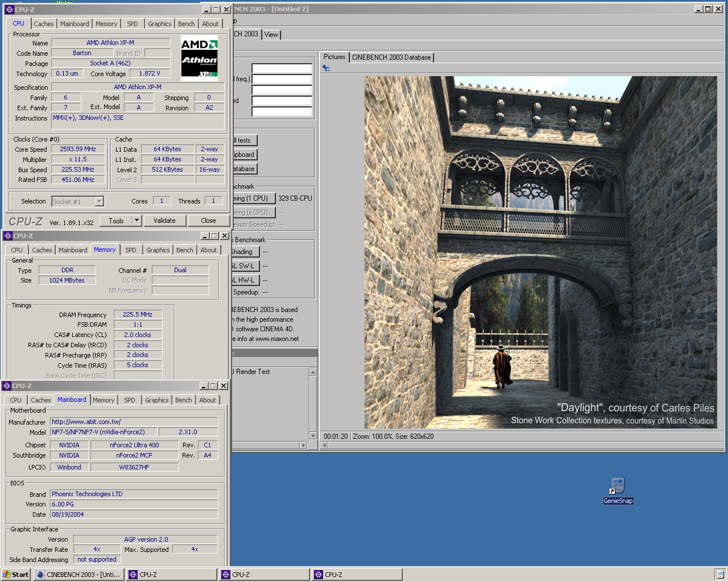This screenshot has height=582, width=728.
Task: Click the 00:01:20 render time in status bar
Action: pos(336,436)
